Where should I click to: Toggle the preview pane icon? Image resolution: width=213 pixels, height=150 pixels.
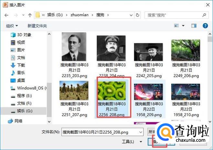point(194,26)
